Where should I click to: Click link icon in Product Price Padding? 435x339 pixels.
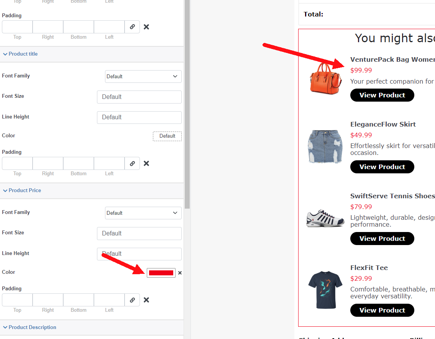(132, 300)
